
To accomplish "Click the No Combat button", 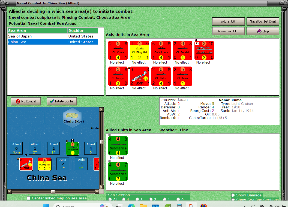I will pyautogui.click(x=26, y=101).
